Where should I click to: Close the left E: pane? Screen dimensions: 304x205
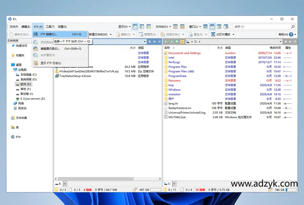click(159, 42)
